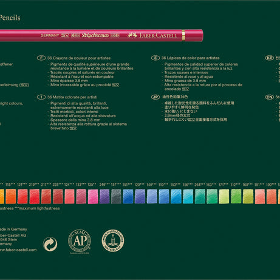Select the 163 emerald green swatch
The height and width of the screenshot is (280, 280).
(x=212, y=196)
